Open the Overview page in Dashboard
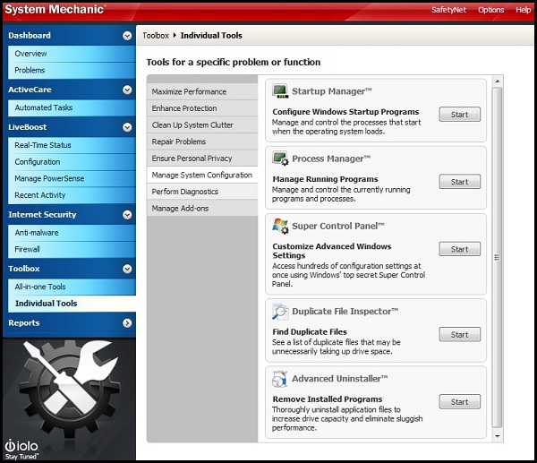The height and width of the screenshot is (463, 537). pyautogui.click(x=72, y=54)
